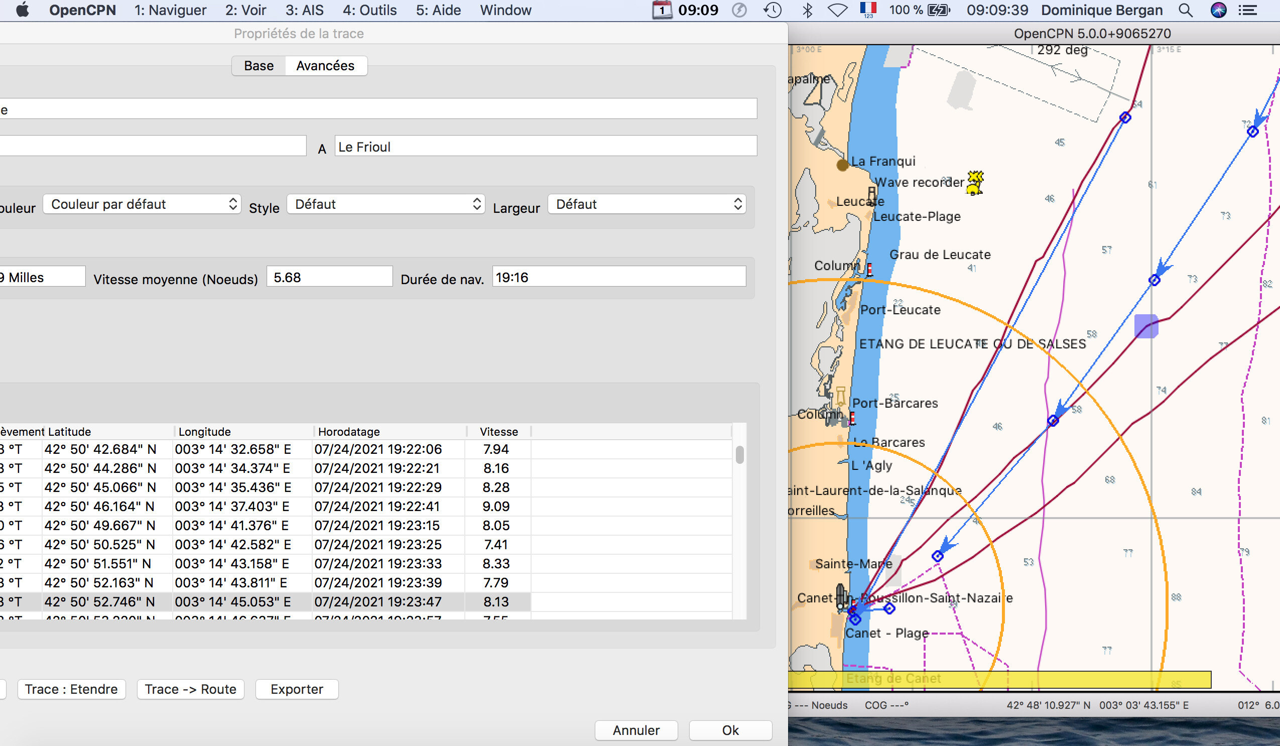1280x746 pixels.
Task: Click the purple square marker on chart
Action: (1146, 326)
